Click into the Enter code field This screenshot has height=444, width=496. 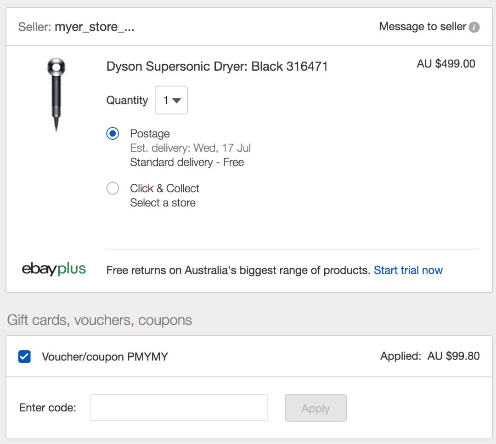tap(179, 407)
